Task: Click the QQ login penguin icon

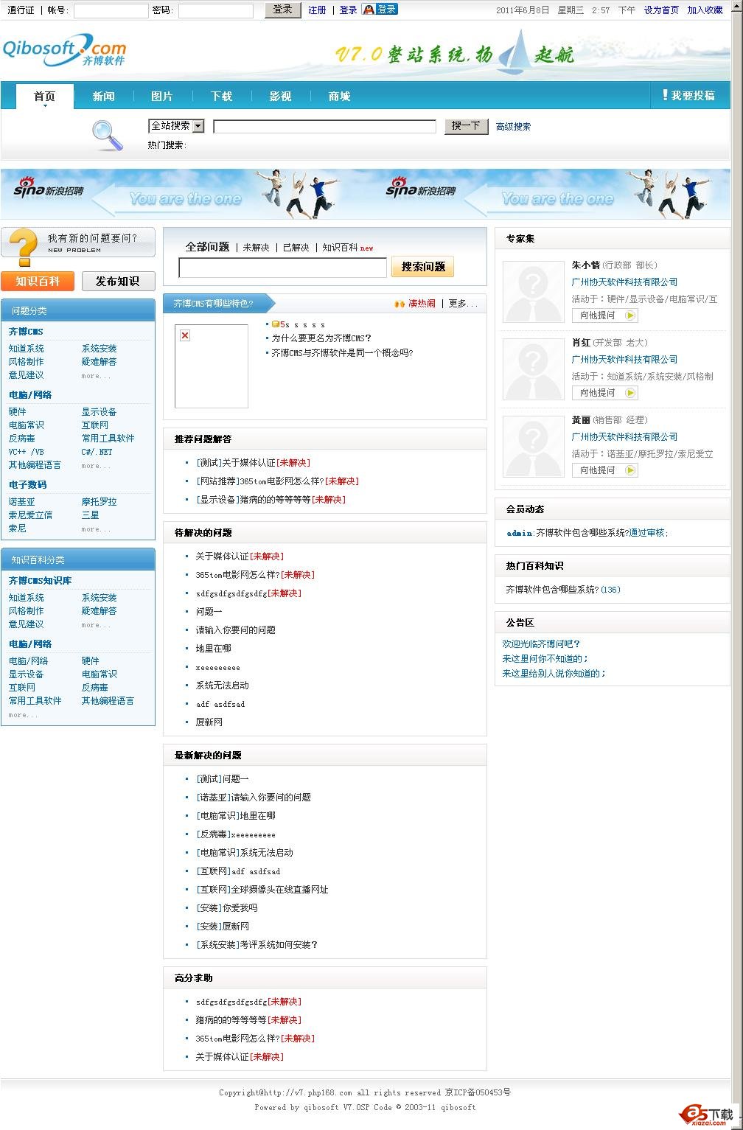Action: (x=380, y=10)
